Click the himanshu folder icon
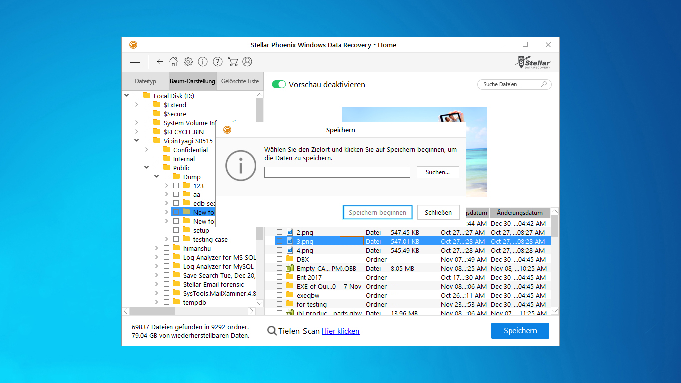The image size is (681, 383). 176,248
